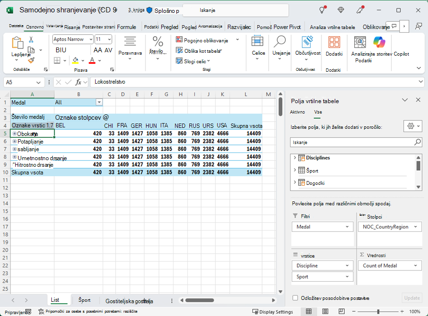Open the font name Aptos Narrow dropdown
Image resolution: width=428 pixels, height=316 pixels.
pos(91,39)
